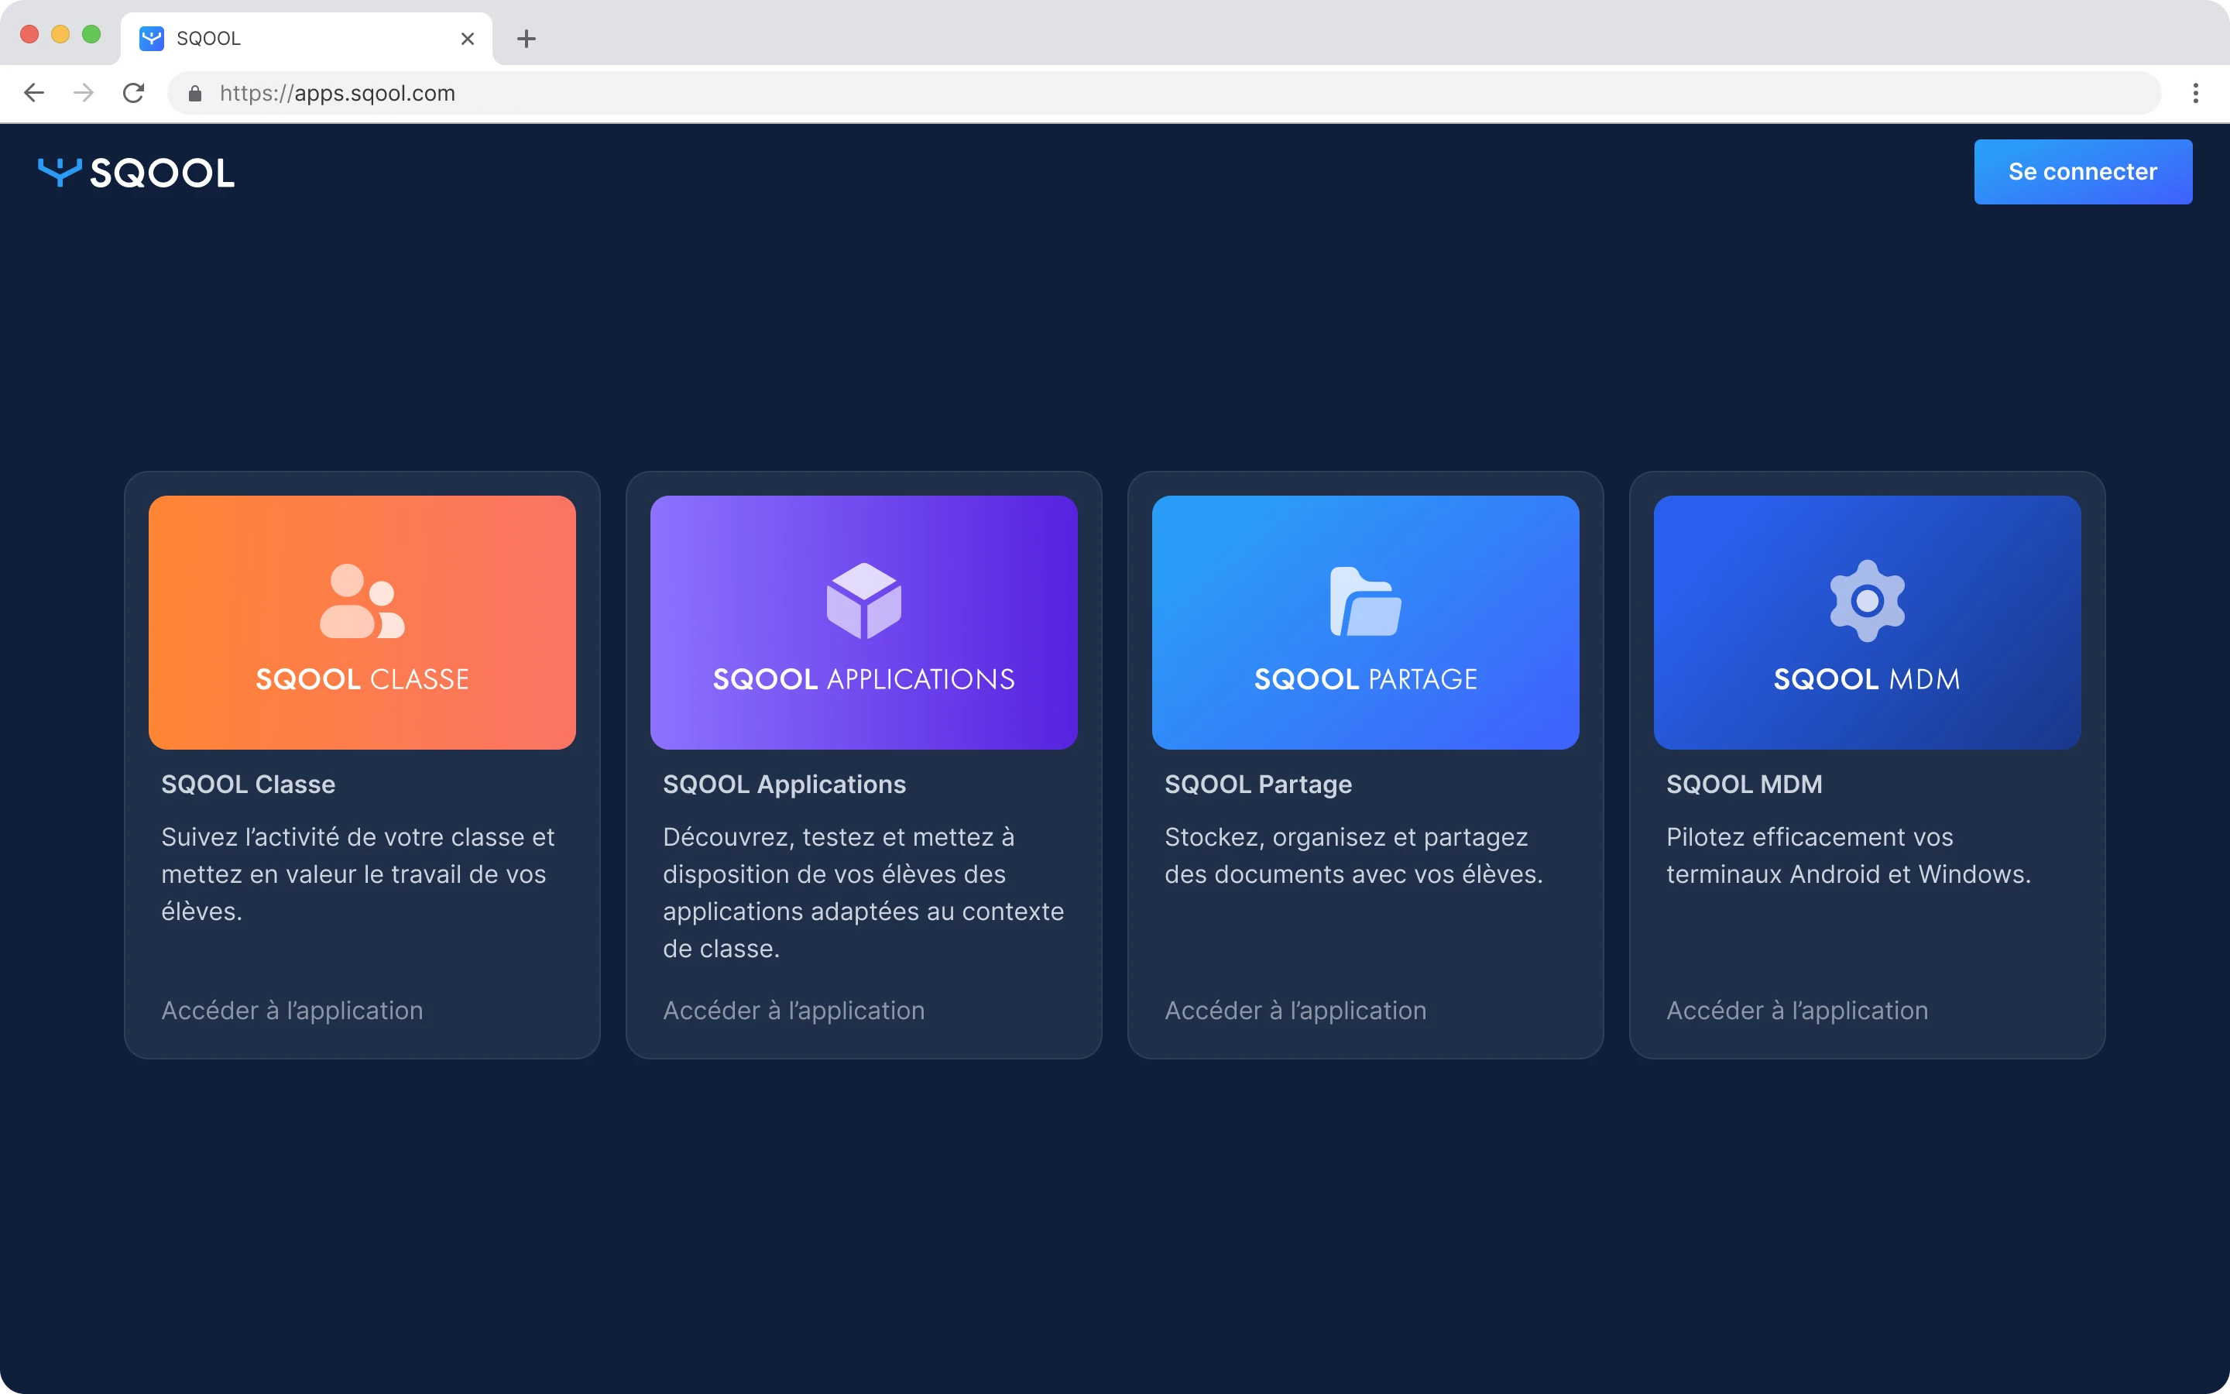Open SQOOL MDM via Accéder à l'application
This screenshot has width=2230, height=1394.
point(1797,1010)
